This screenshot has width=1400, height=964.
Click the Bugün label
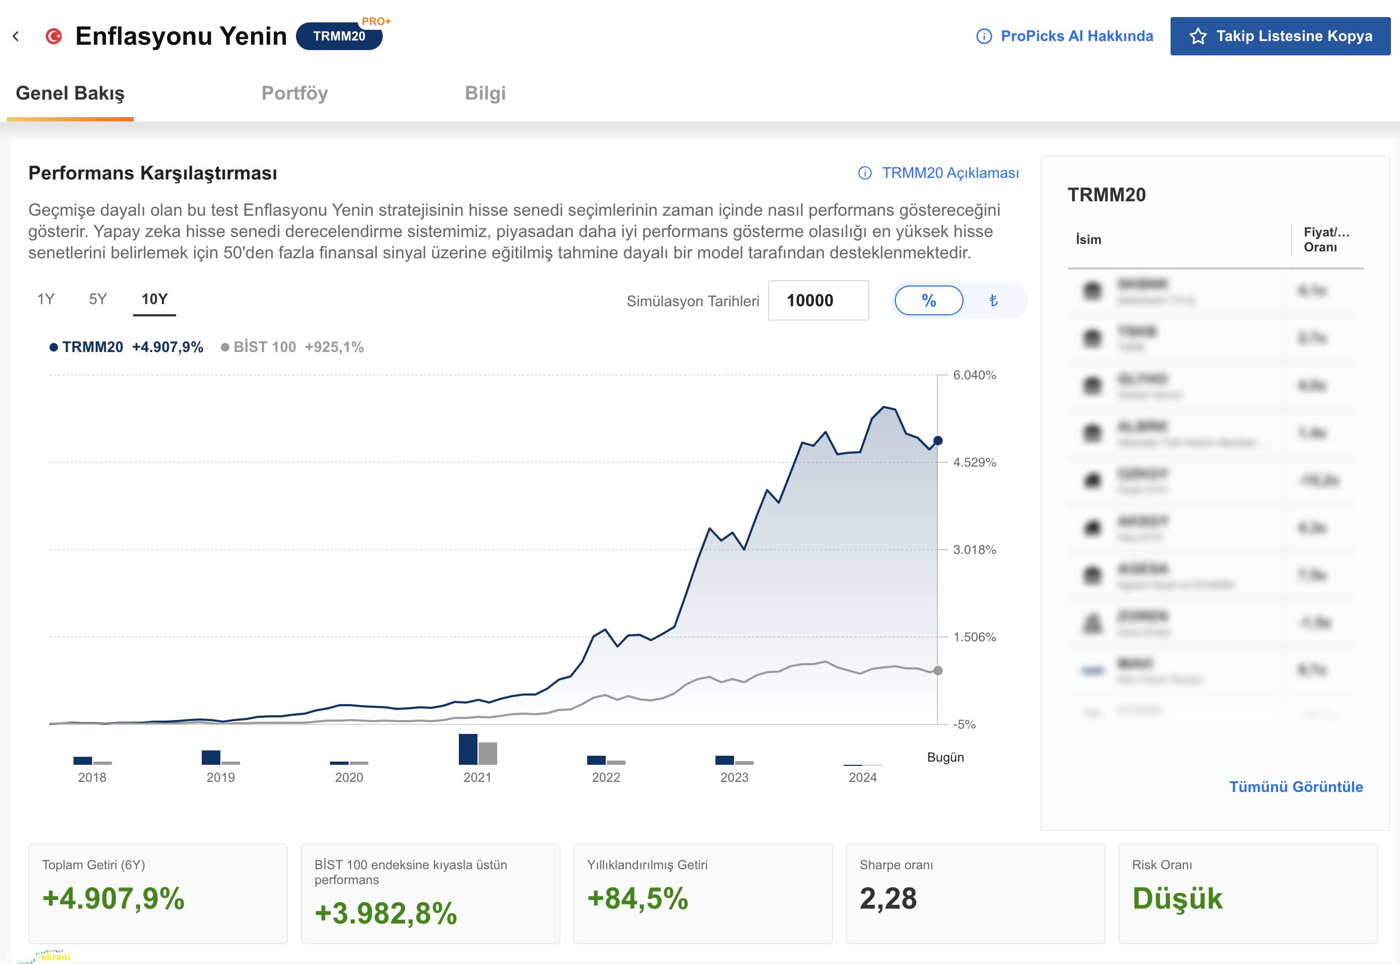945,757
